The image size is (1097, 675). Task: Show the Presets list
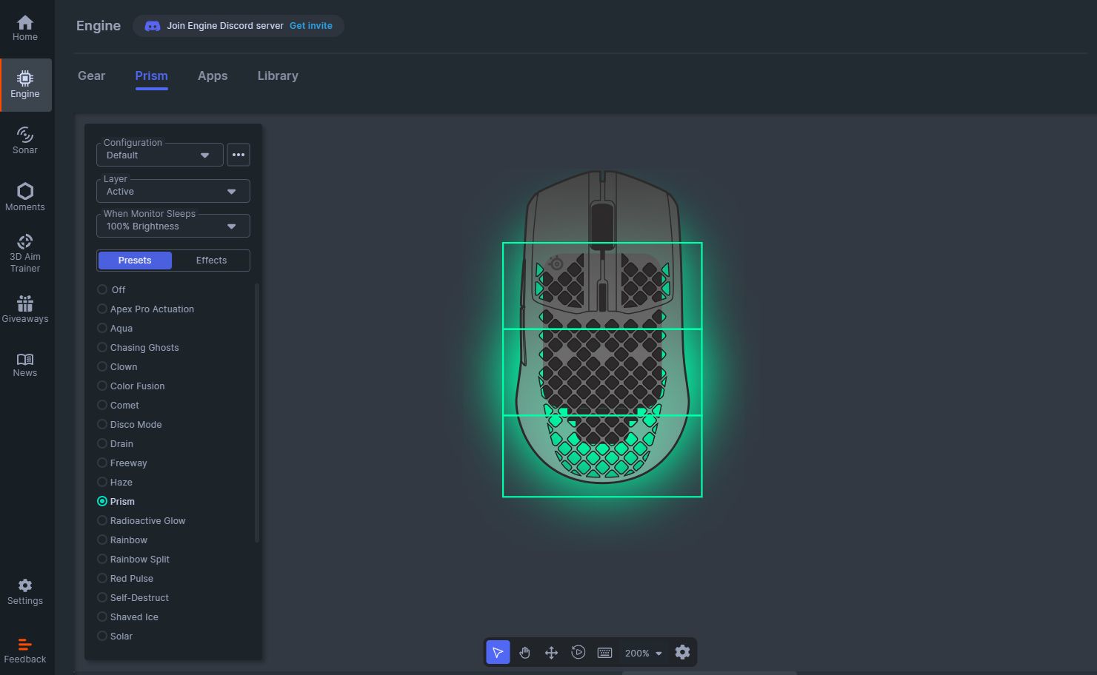coord(135,261)
